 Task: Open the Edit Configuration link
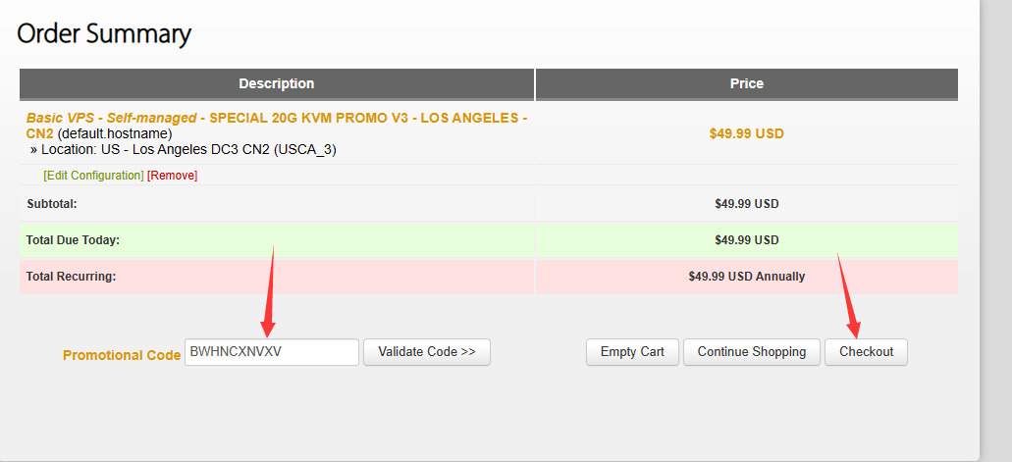[x=93, y=176]
